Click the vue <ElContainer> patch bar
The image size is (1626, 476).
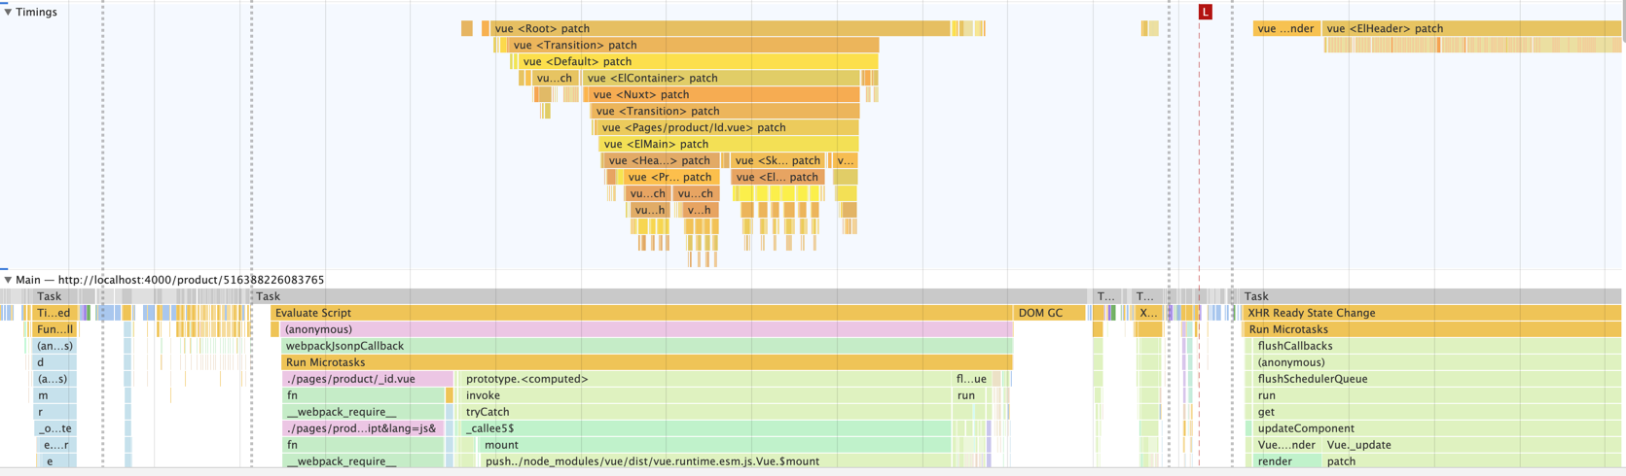coord(721,79)
